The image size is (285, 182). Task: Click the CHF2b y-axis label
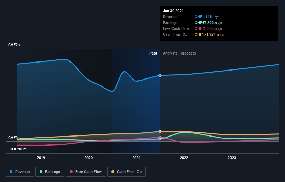(14, 45)
